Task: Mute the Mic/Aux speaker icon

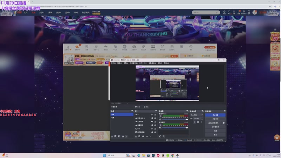Action: 160,119
